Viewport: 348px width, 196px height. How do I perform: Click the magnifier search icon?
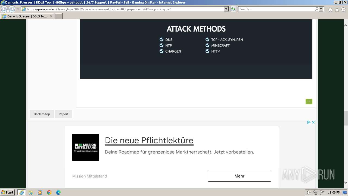(x=316, y=9)
